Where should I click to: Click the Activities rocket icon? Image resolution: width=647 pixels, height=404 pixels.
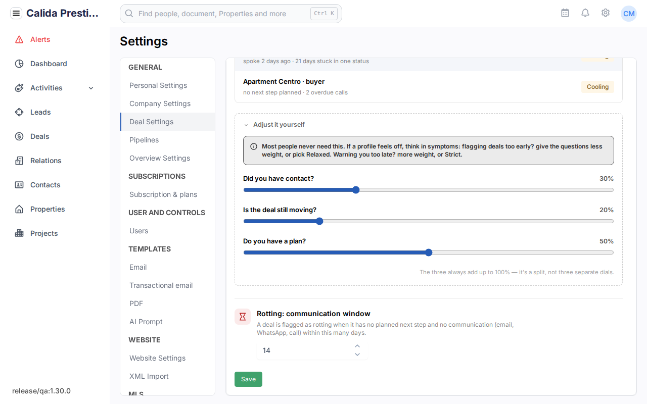click(x=19, y=88)
